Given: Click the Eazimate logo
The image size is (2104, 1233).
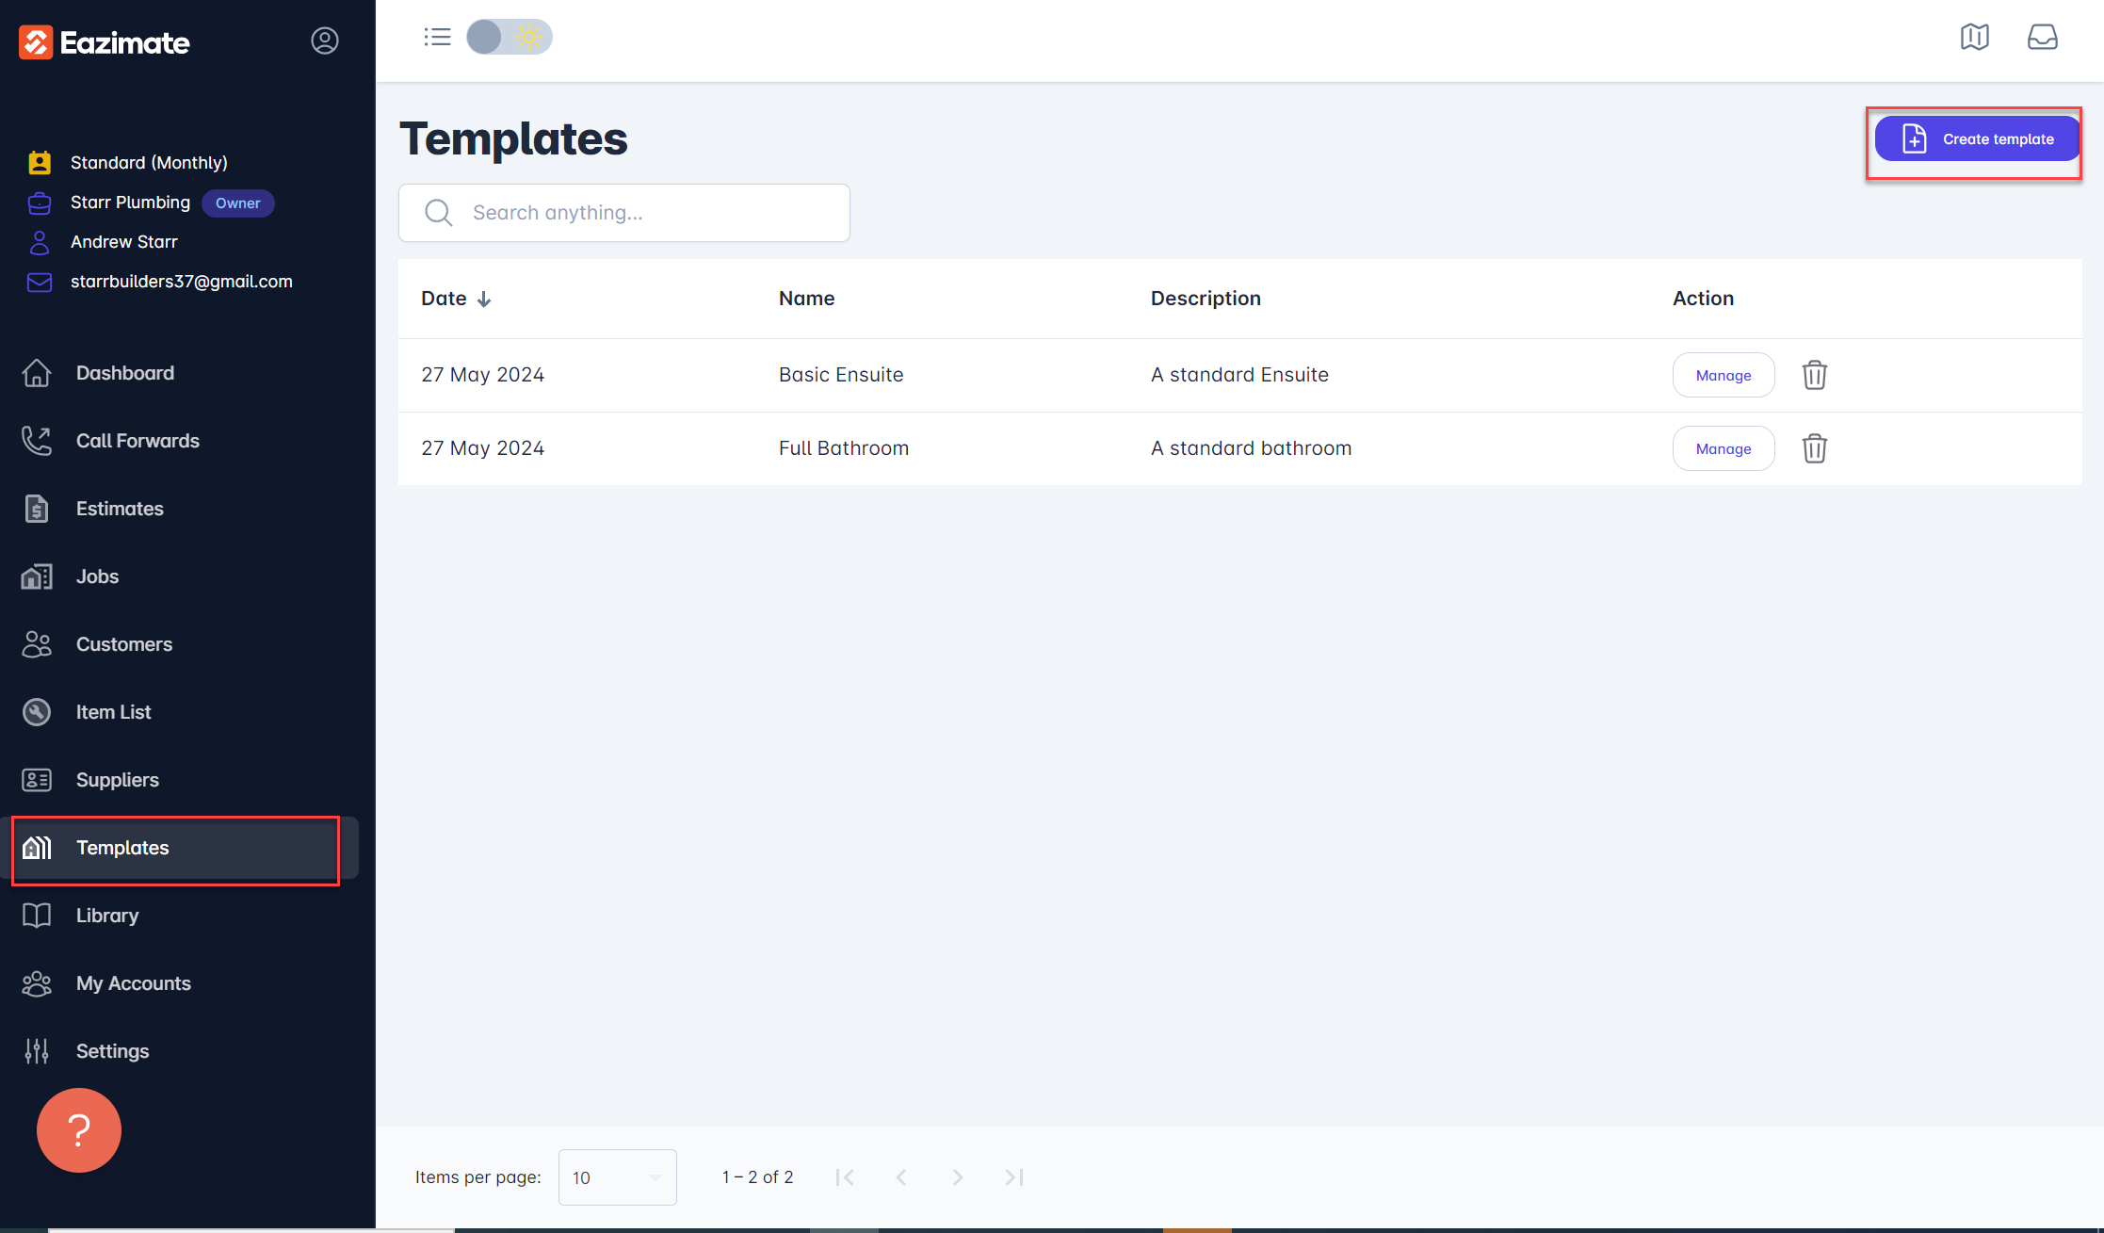Looking at the screenshot, I should (x=105, y=42).
